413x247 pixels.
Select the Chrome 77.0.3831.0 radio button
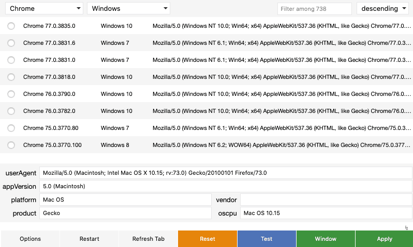click(x=11, y=60)
